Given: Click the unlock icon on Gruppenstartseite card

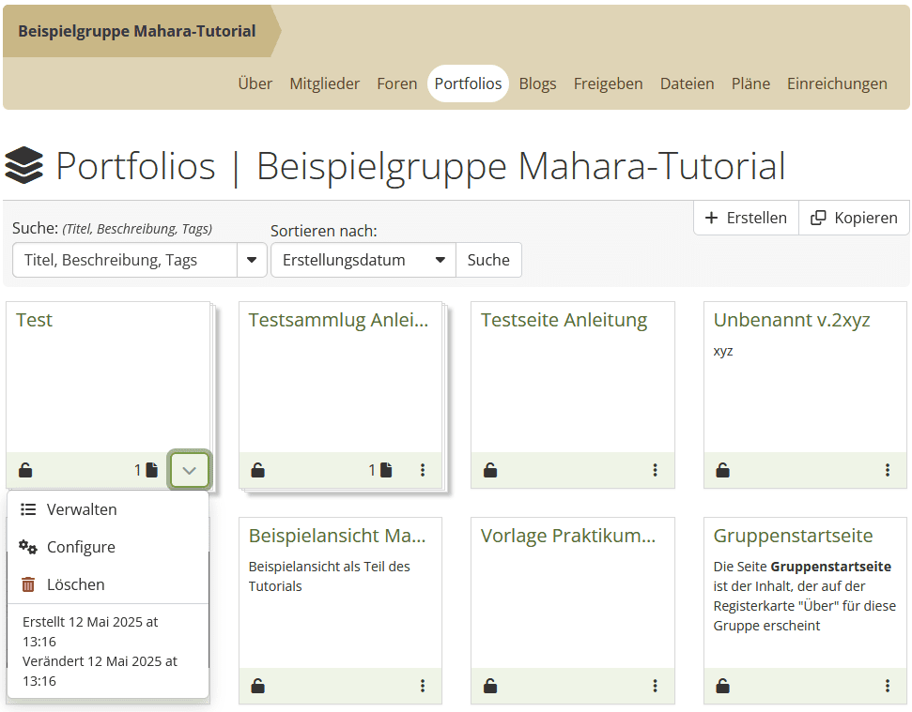Looking at the screenshot, I should pos(722,686).
